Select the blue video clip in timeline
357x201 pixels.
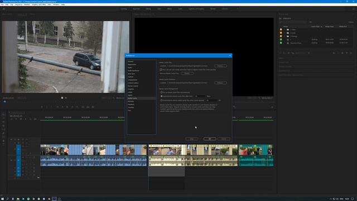point(94,150)
